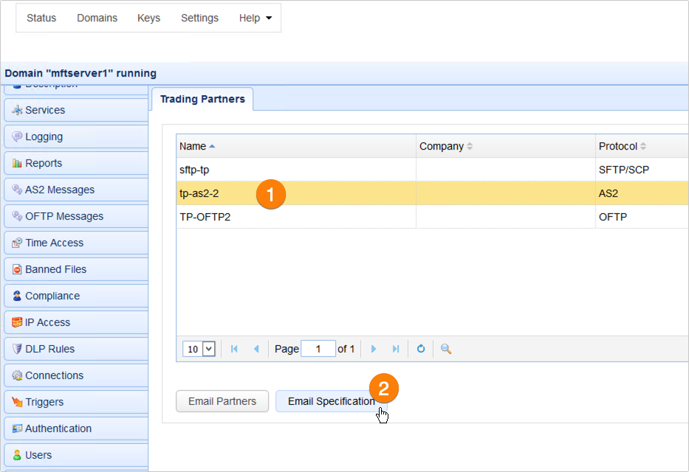Expand the Help menu arrow

pyautogui.click(x=270, y=18)
